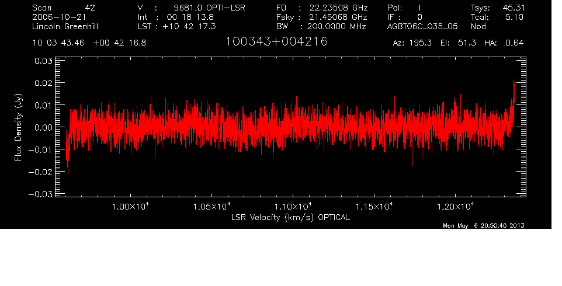This screenshot has height=286, width=562.
Task: Click the Flux Density (Jy) axis label
Action: (x=18, y=127)
